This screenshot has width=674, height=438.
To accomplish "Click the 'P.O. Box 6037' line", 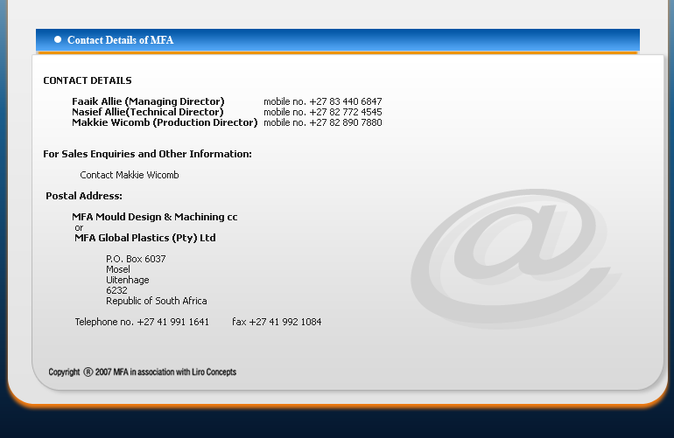I will point(136,259).
